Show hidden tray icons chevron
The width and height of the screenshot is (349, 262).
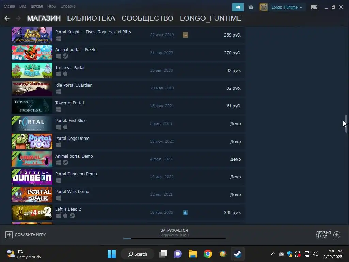pos(273,254)
